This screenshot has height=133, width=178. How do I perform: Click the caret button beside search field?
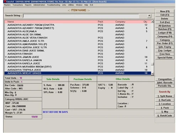coord(149,16)
